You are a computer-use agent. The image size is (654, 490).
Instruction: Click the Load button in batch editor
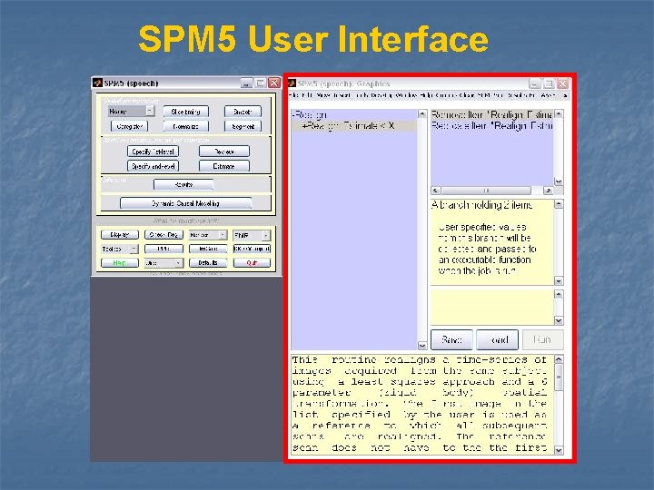[497, 339]
